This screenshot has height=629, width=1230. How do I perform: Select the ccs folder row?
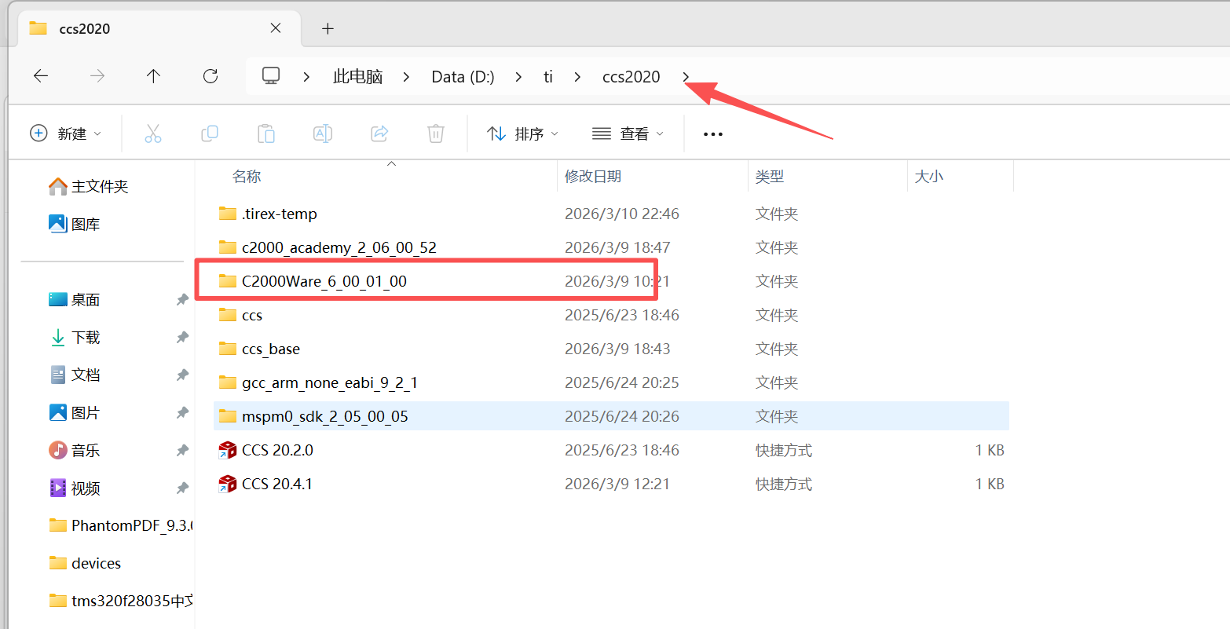[611, 315]
